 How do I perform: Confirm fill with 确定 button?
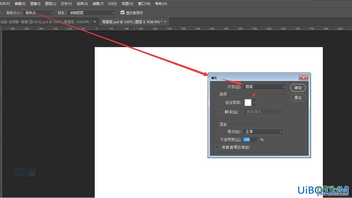[x=298, y=88]
